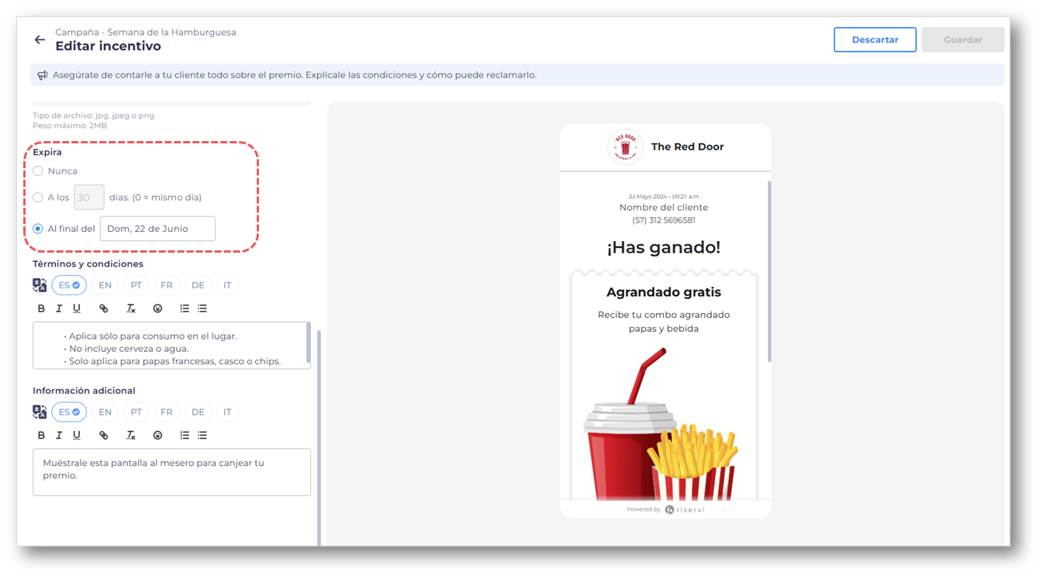The image size is (1043, 579).
Task: Open translate icon under Términos y condiciones
Action: (x=40, y=285)
